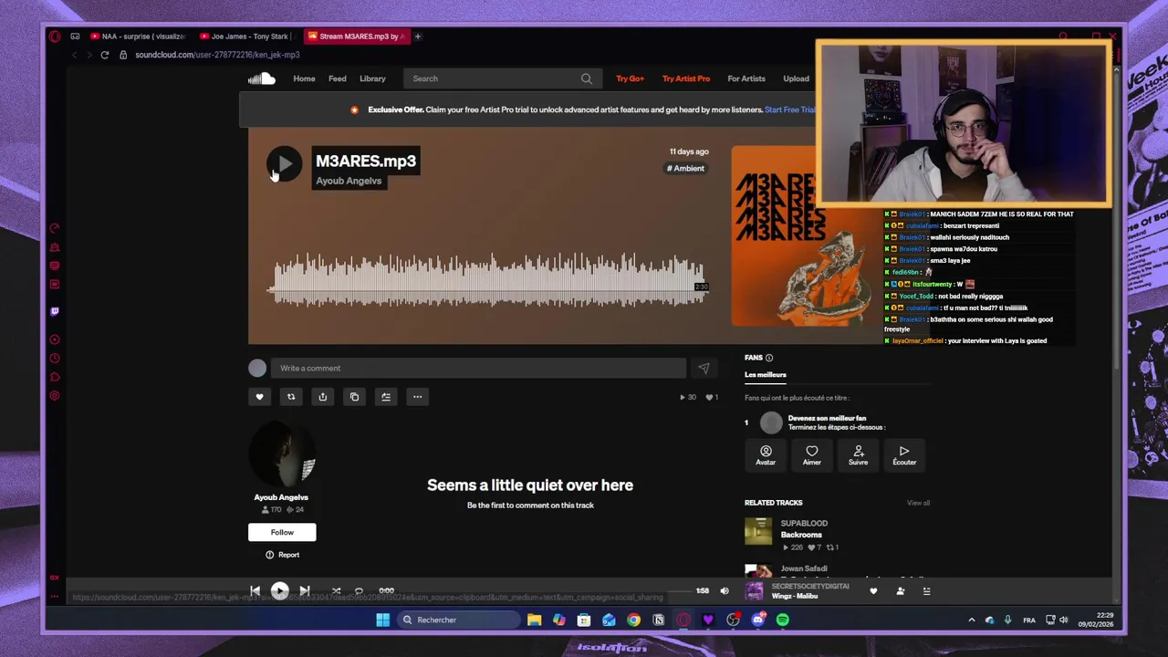Click the Upload link
Viewport: 1168px width, 657px height.
[796, 78]
